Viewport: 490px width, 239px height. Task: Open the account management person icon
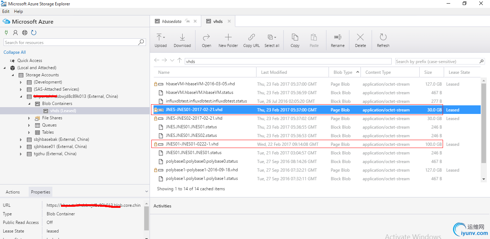(15, 33)
